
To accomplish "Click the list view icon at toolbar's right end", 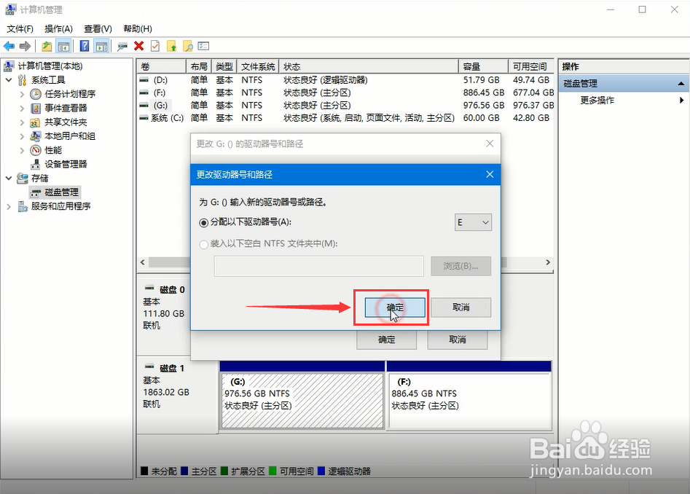I will 204,45.
